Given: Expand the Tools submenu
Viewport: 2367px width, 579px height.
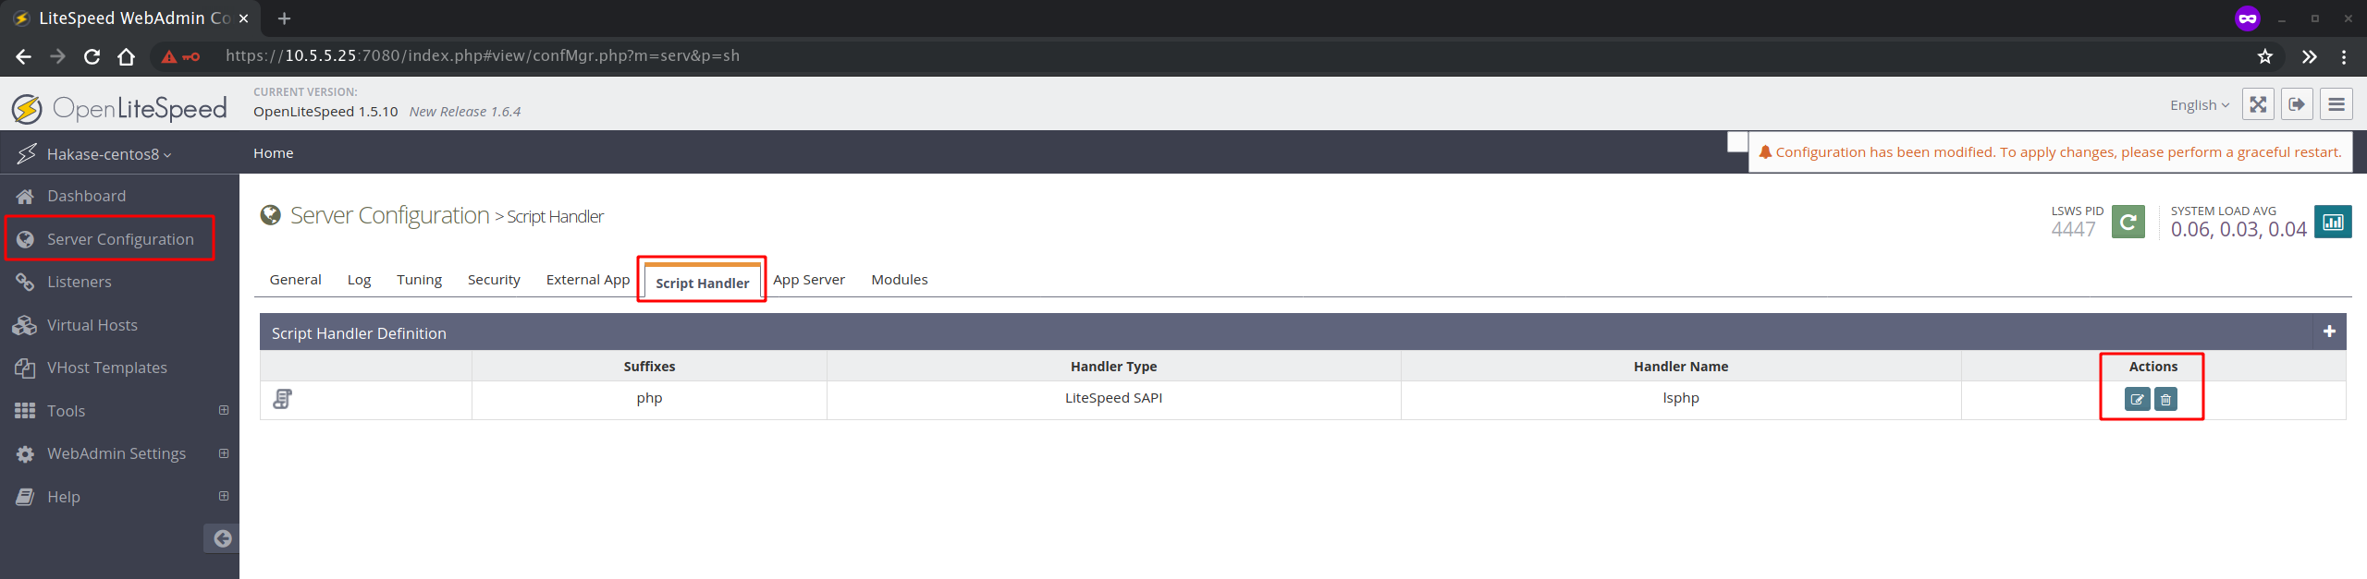Looking at the screenshot, I should [223, 410].
